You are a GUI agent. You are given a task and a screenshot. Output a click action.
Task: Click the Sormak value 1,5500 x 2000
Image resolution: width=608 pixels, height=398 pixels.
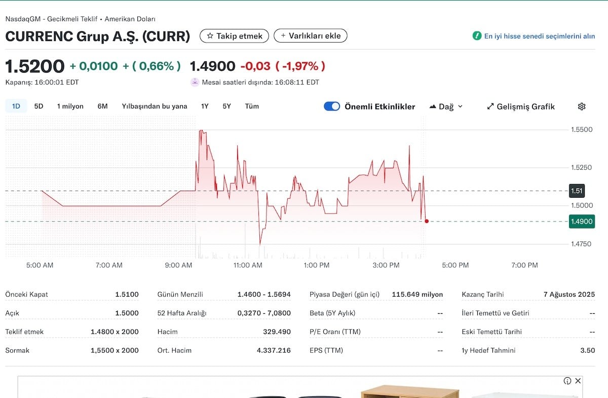coord(115,350)
